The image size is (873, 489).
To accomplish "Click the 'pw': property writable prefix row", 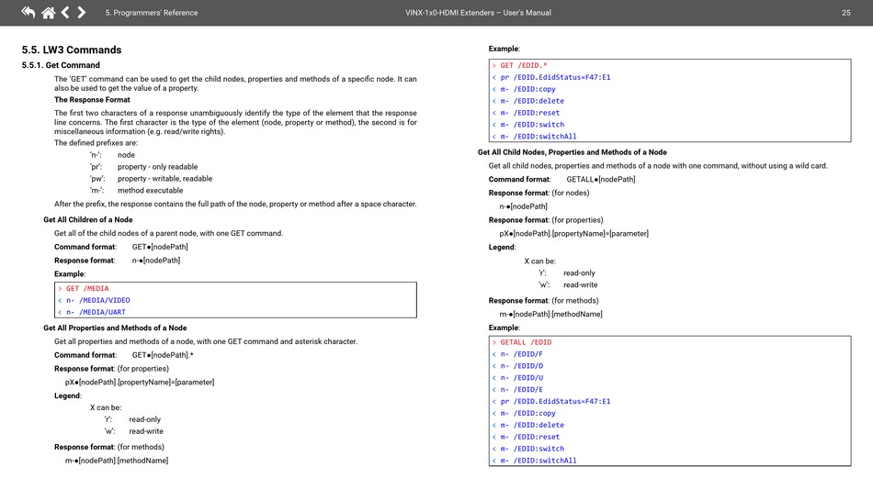I will [x=151, y=178].
